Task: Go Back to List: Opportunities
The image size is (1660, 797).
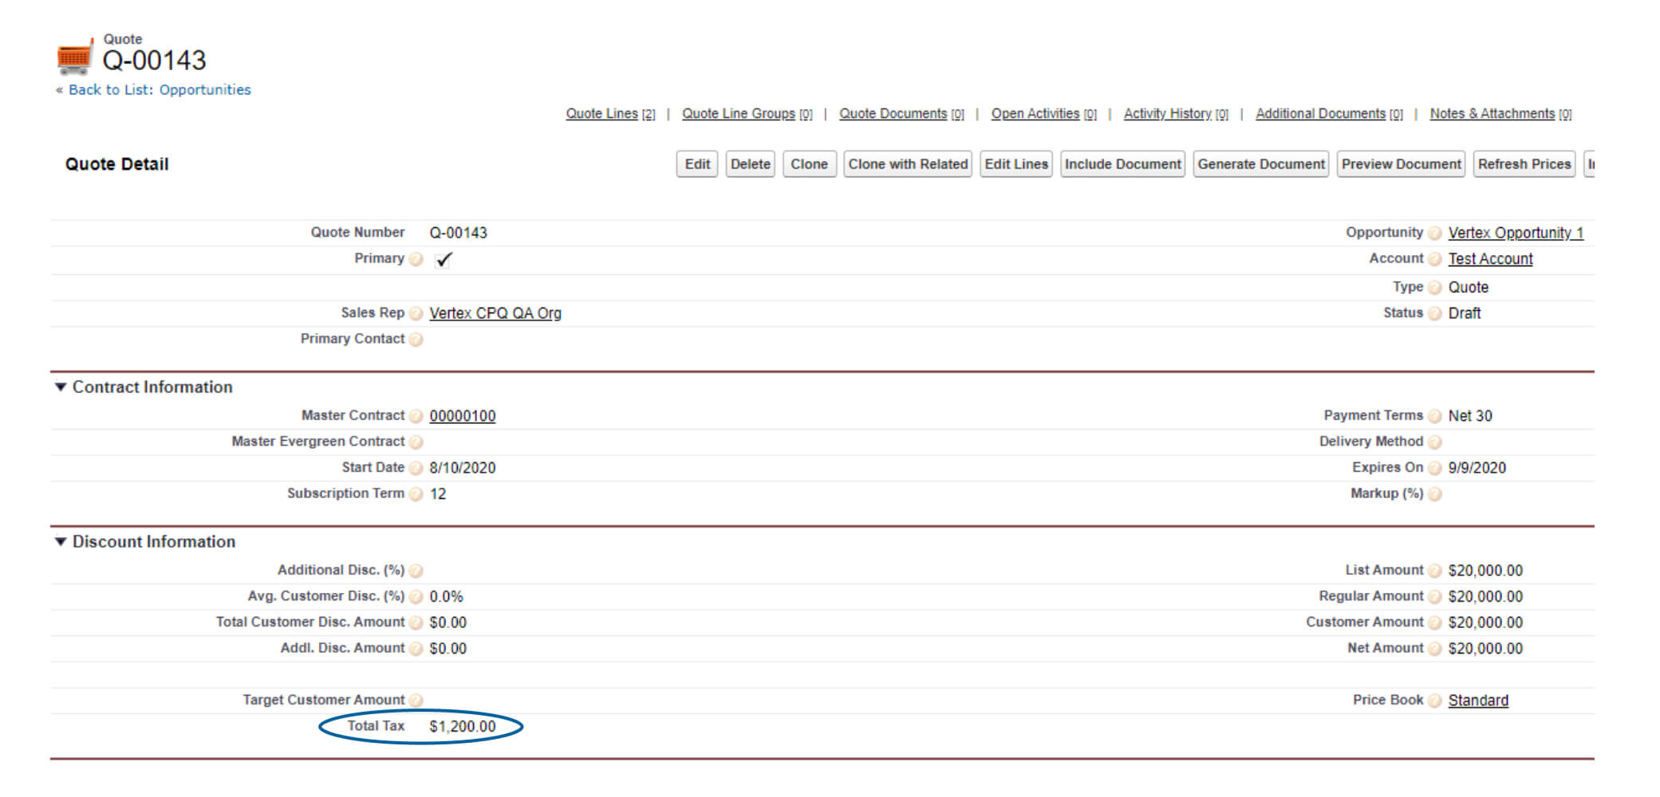Action: (x=160, y=90)
